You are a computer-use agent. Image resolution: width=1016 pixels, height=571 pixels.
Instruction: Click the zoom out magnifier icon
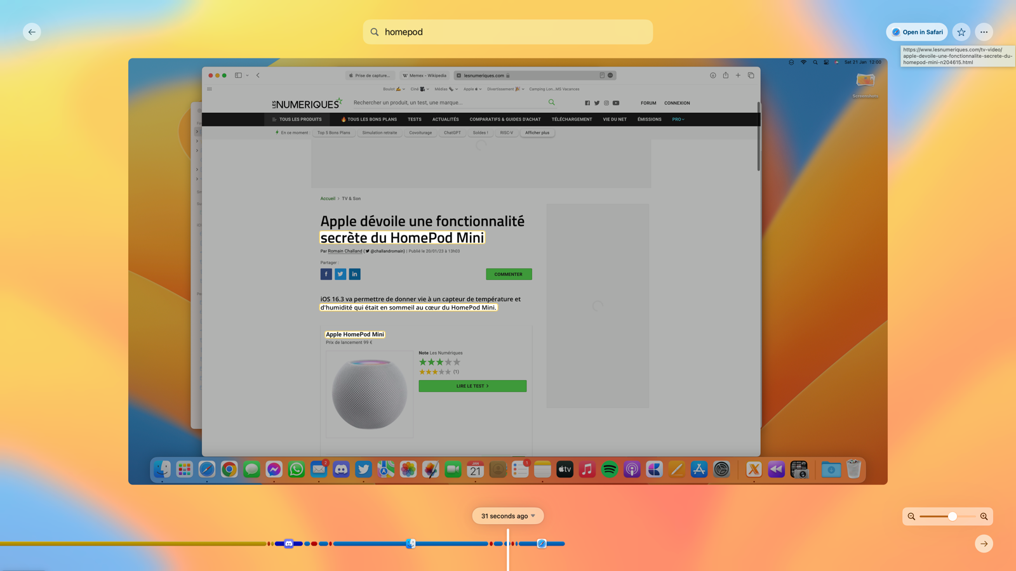(911, 516)
